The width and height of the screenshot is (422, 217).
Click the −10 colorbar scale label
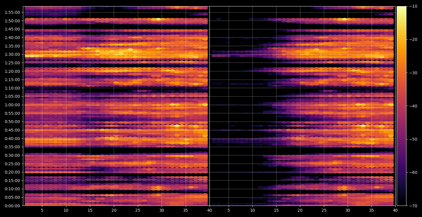[413, 6]
